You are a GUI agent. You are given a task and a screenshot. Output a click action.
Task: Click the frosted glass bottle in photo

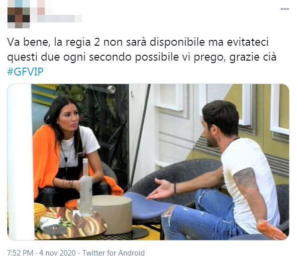[86, 187]
